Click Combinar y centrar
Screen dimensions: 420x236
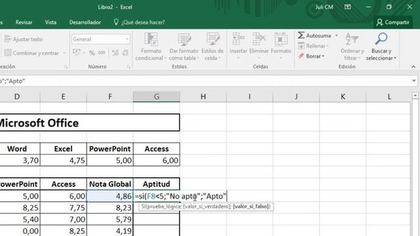point(31,53)
